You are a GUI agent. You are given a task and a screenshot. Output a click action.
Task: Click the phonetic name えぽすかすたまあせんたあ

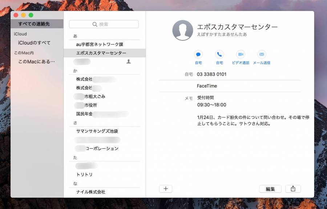[x=222, y=35]
